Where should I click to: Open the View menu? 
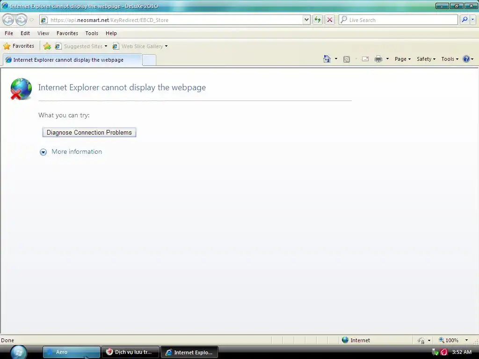pyautogui.click(x=43, y=33)
